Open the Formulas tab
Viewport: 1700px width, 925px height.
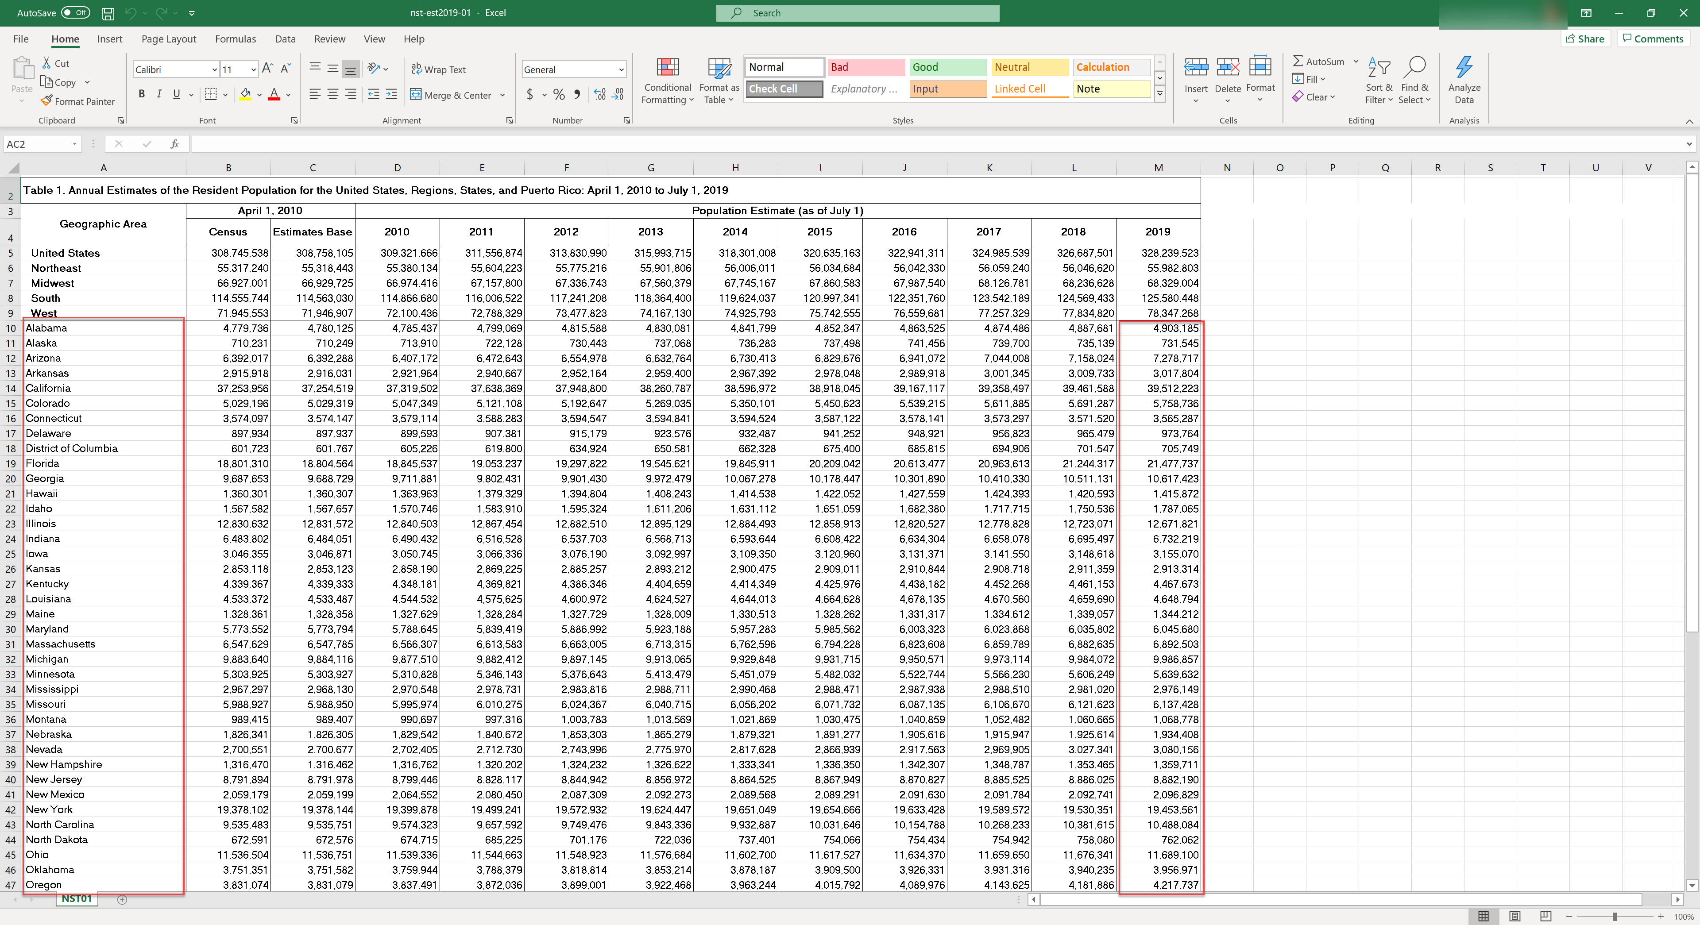(236, 39)
